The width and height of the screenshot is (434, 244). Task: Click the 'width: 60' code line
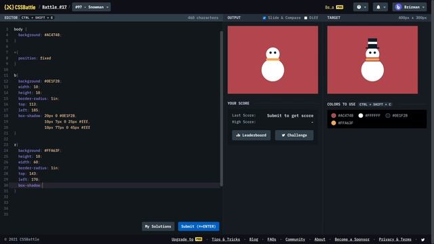click(x=28, y=162)
